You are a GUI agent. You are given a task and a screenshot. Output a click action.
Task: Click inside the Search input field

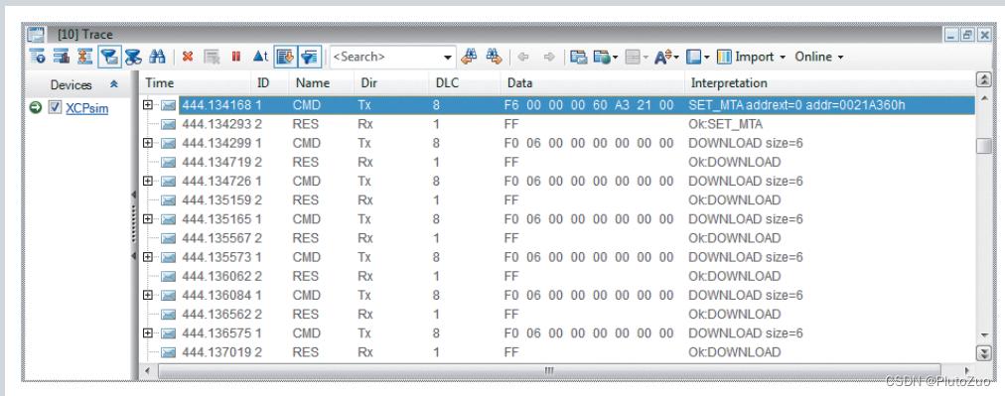(x=386, y=57)
